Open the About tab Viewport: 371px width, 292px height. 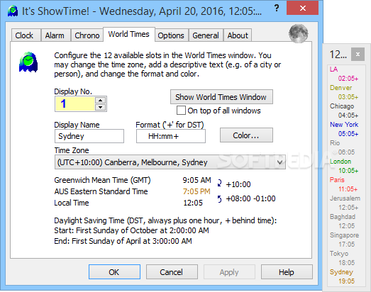pos(238,35)
